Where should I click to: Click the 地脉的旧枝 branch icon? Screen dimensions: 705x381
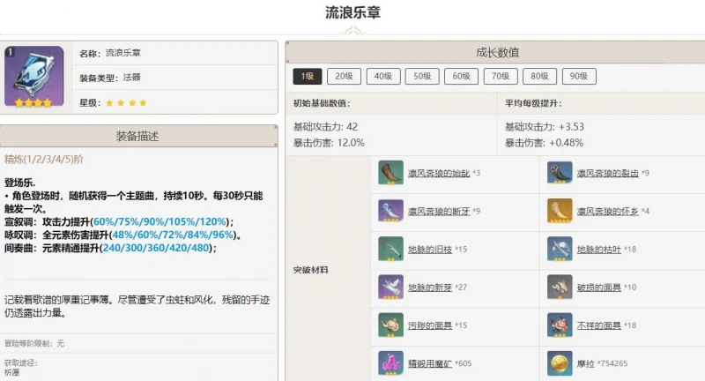[390, 250]
